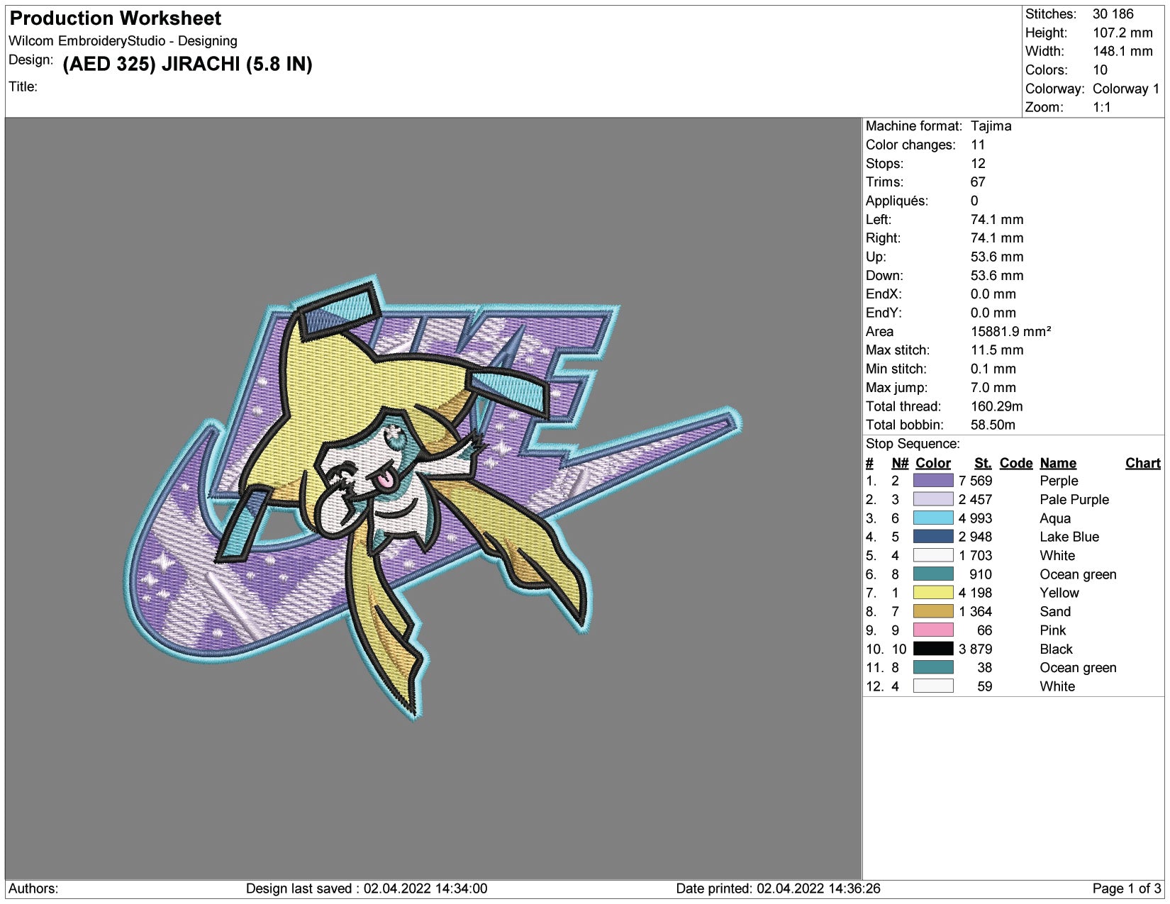The image size is (1170, 904).
Task: Click the Trims value '67'
Action: pos(978,182)
